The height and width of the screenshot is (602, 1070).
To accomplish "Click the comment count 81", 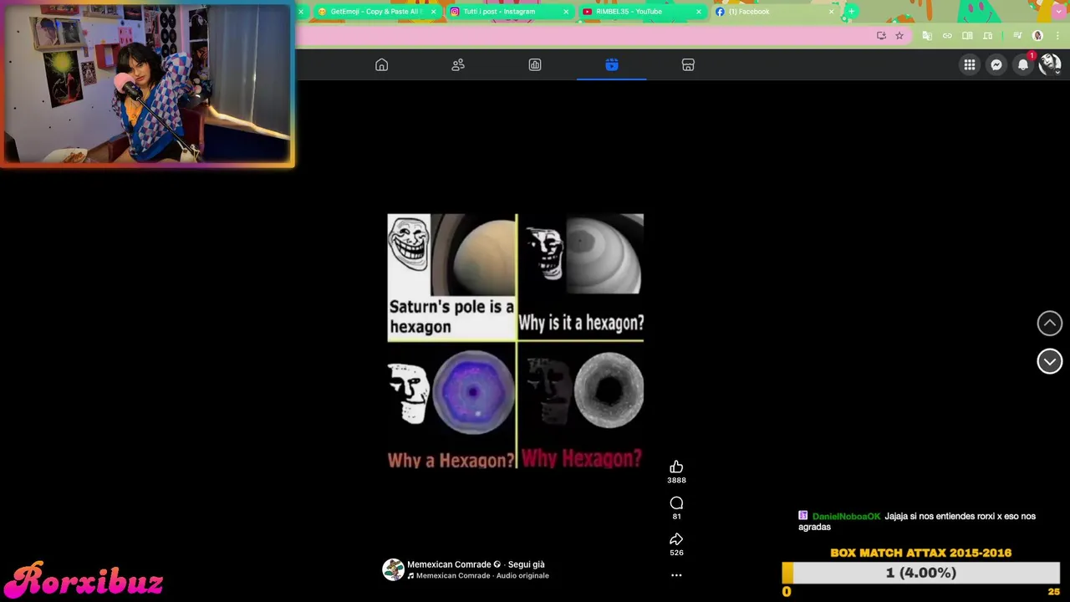I will point(676,516).
